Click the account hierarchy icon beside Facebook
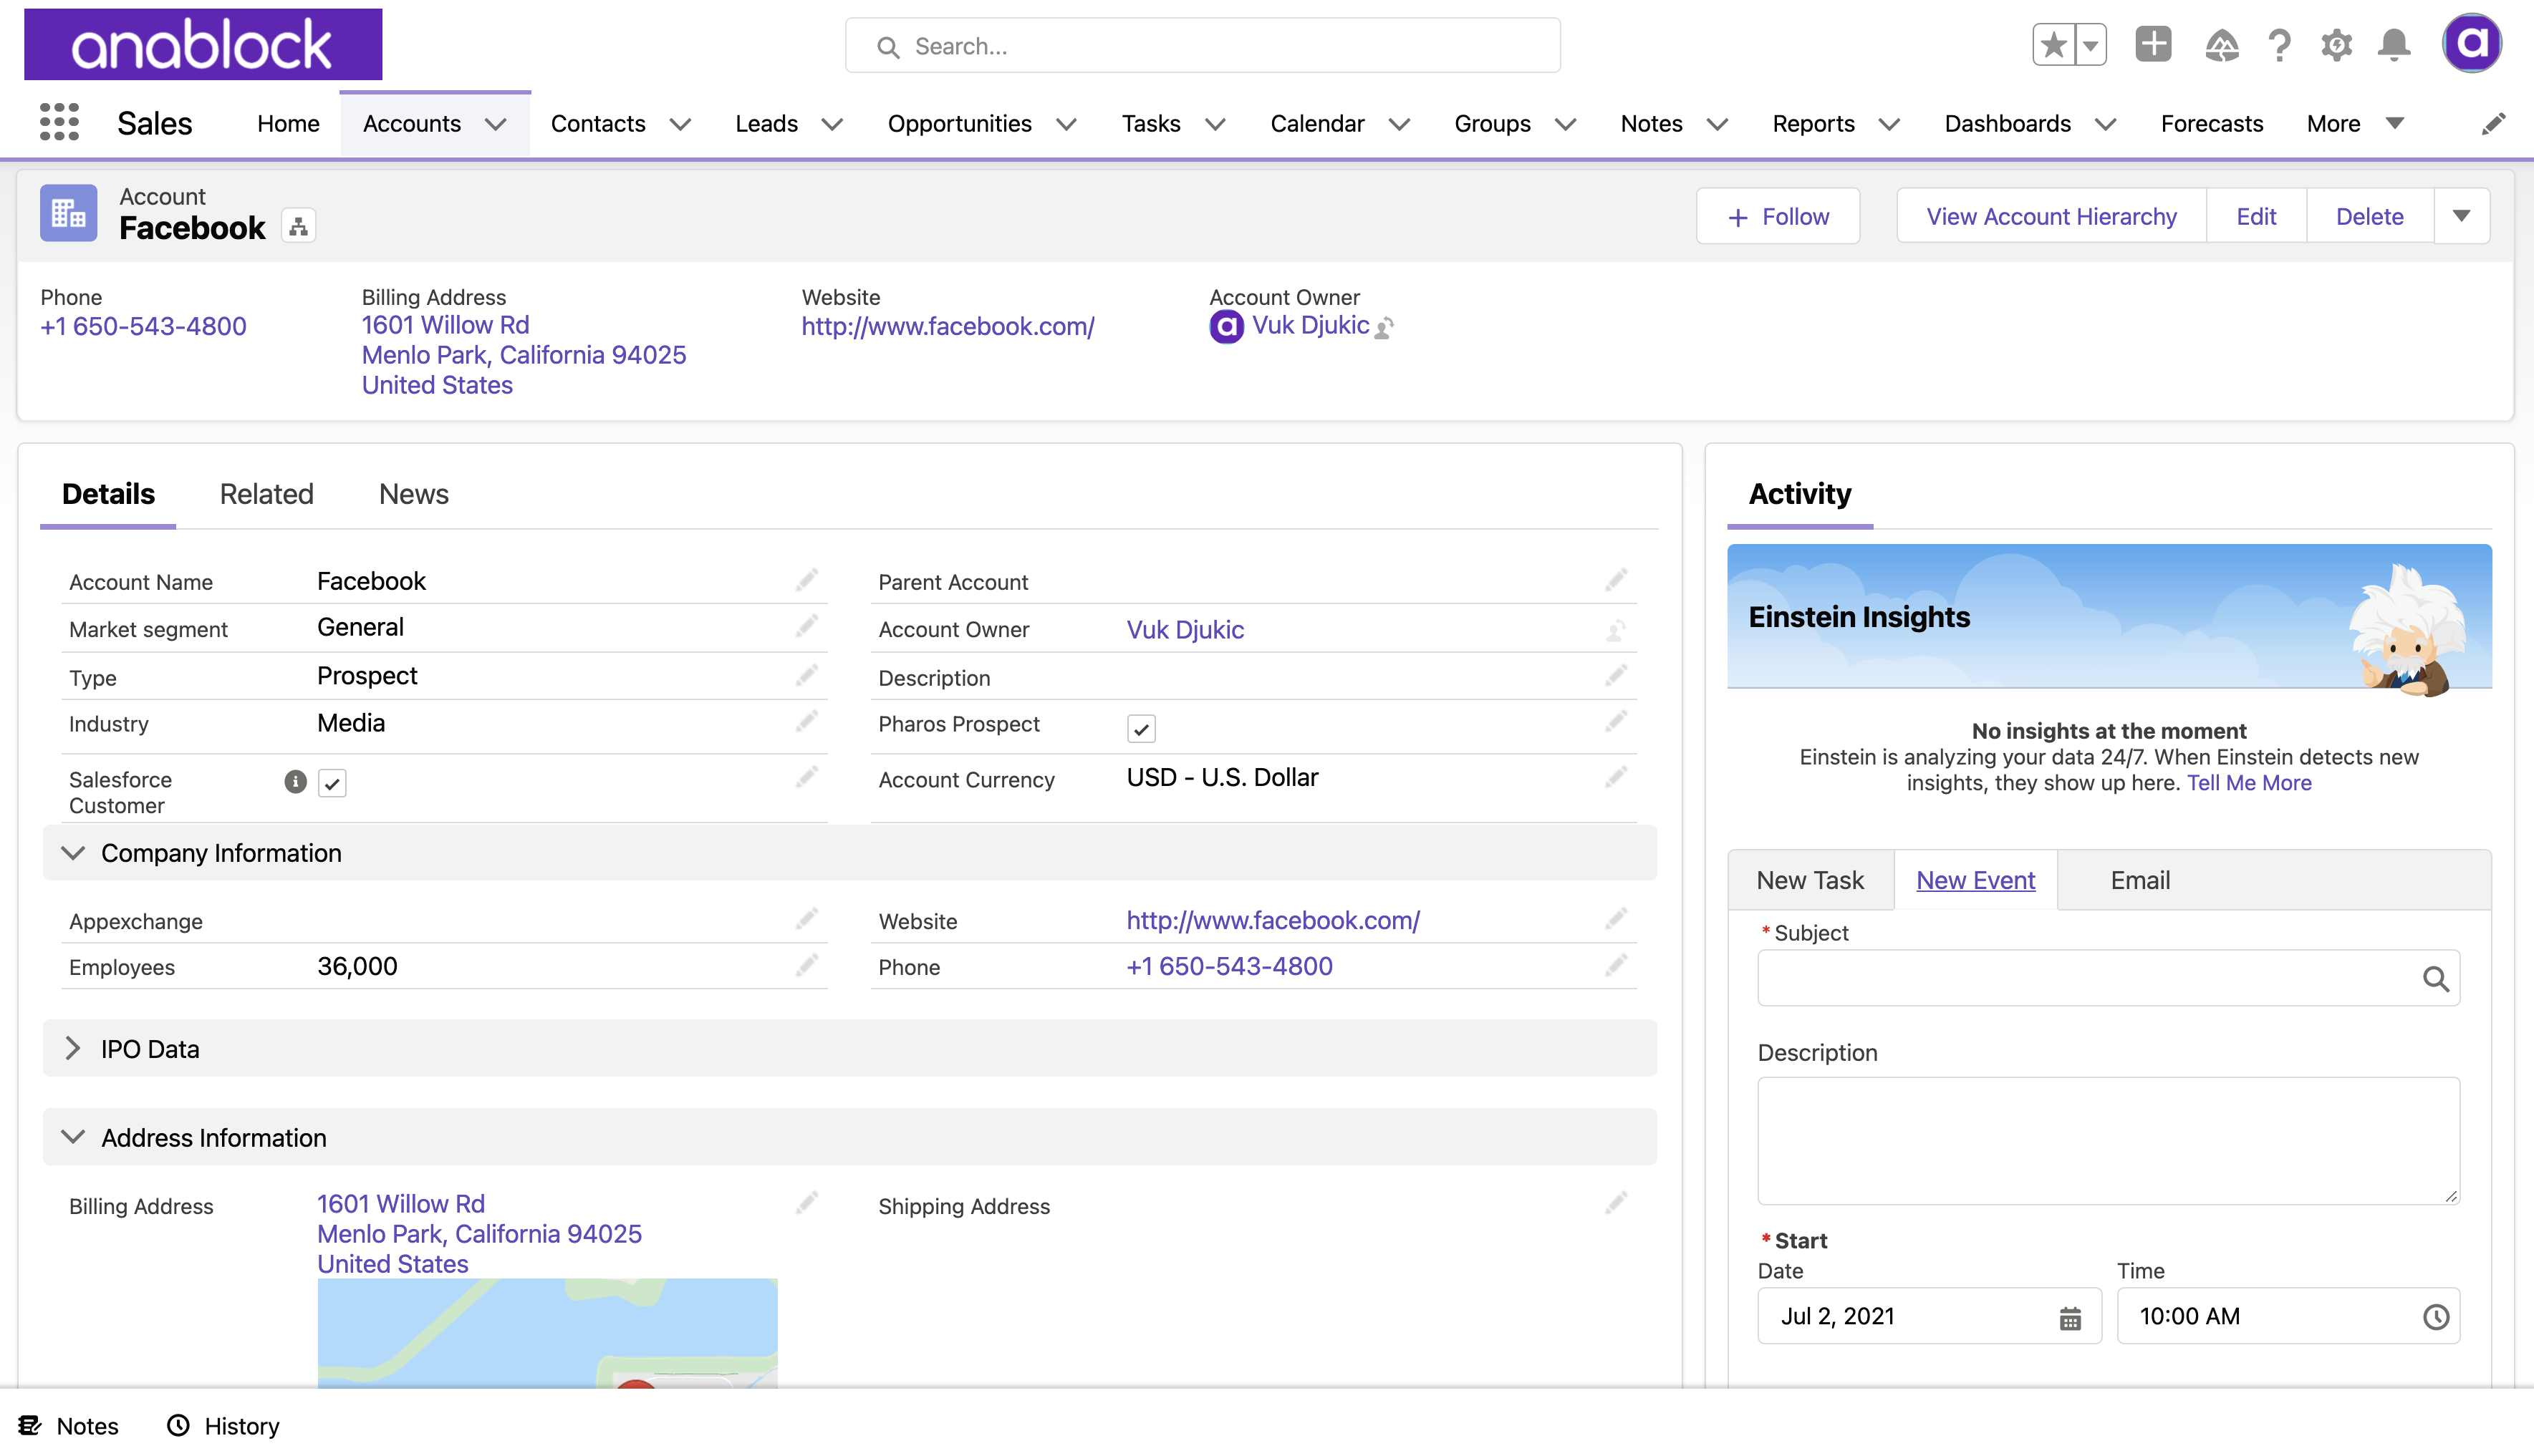The width and height of the screenshot is (2534, 1456). (x=298, y=227)
